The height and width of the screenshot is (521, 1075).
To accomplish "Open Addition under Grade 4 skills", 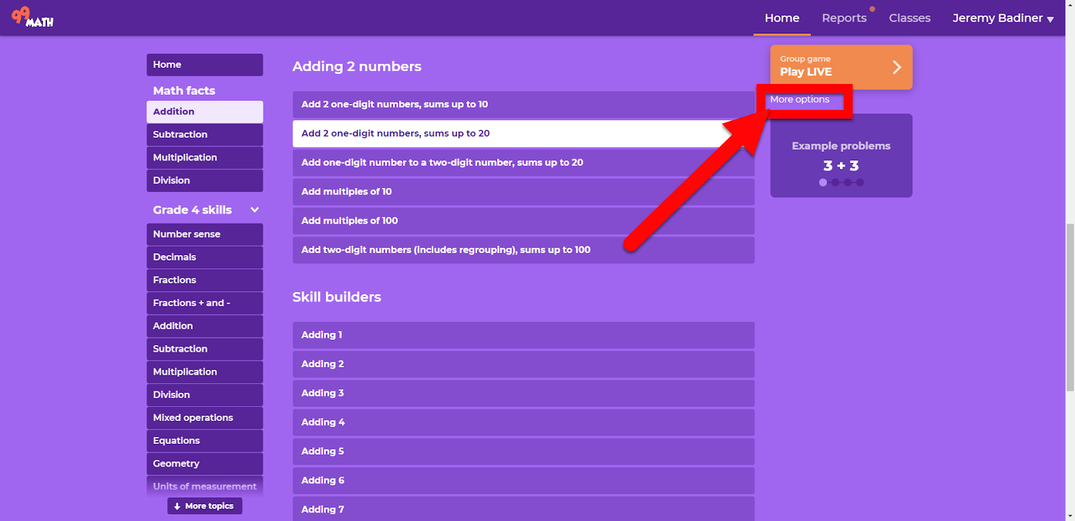I will pyautogui.click(x=205, y=326).
